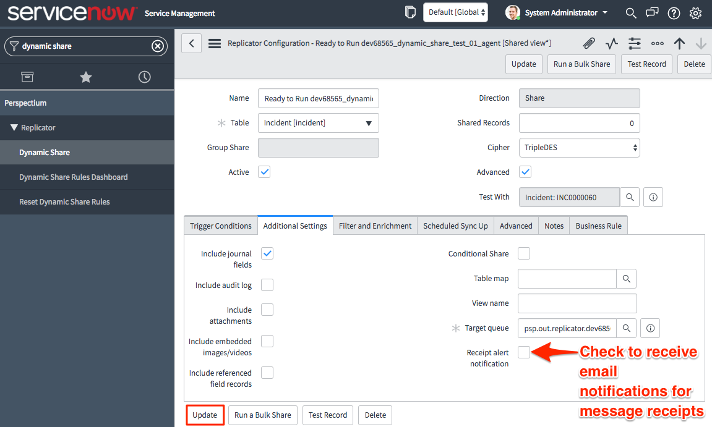The width and height of the screenshot is (712, 427).
Task: Preview Target queue record info icon
Action: (650, 328)
